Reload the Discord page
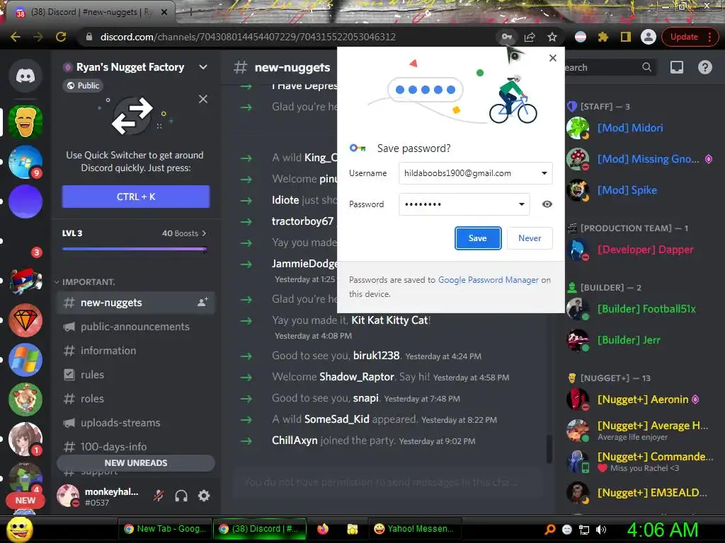725x543 pixels. click(x=61, y=37)
